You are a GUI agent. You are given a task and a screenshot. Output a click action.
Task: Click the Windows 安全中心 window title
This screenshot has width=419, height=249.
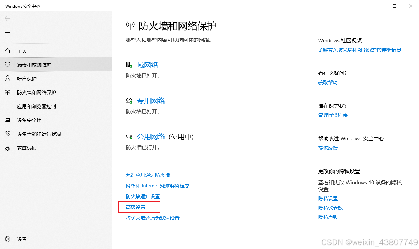click(23, 6)
